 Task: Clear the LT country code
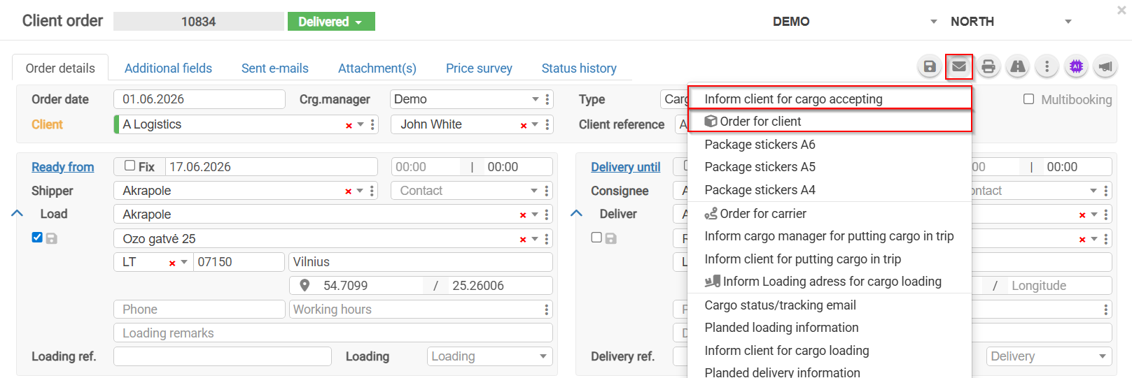[172, 263]
